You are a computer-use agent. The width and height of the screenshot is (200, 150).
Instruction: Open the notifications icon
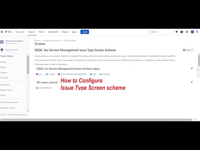[x=177, y=32]
